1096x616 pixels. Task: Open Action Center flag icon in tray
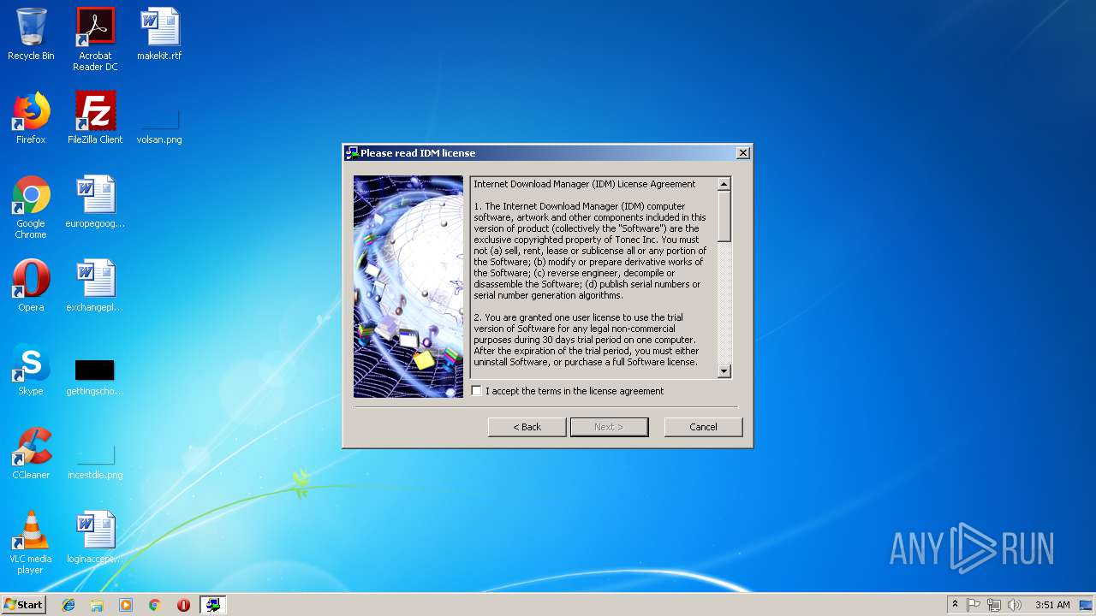(974, 605)
